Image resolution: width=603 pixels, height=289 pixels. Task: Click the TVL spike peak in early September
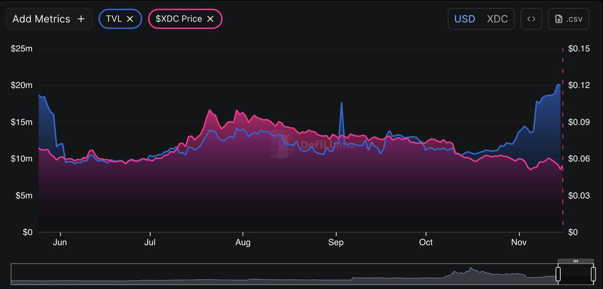tap(342, 103)
